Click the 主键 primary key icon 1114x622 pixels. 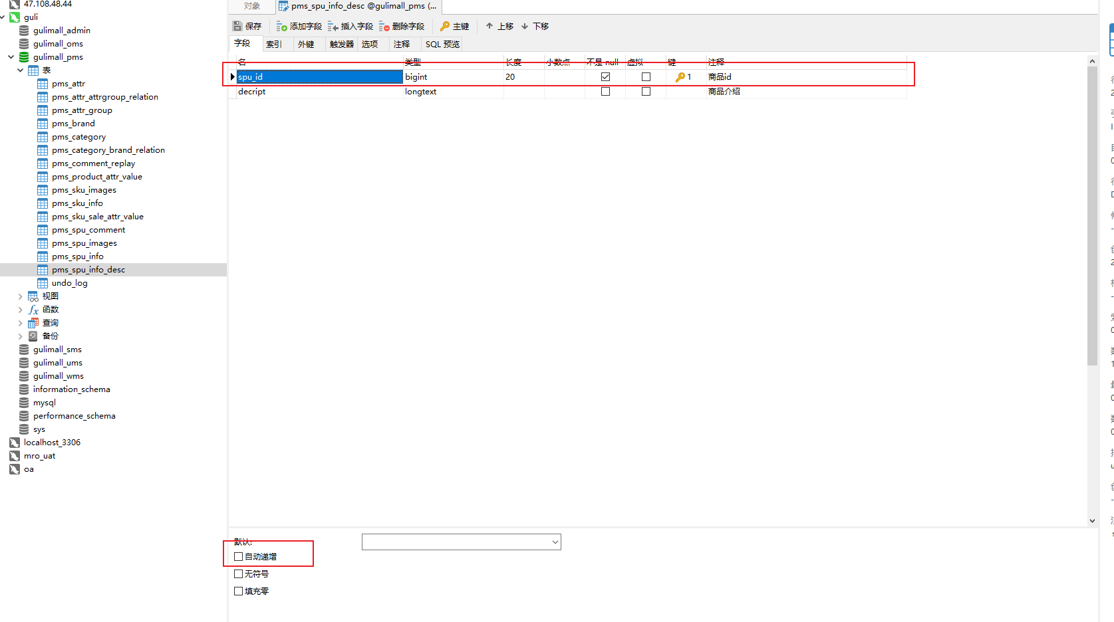coord(445,27)
